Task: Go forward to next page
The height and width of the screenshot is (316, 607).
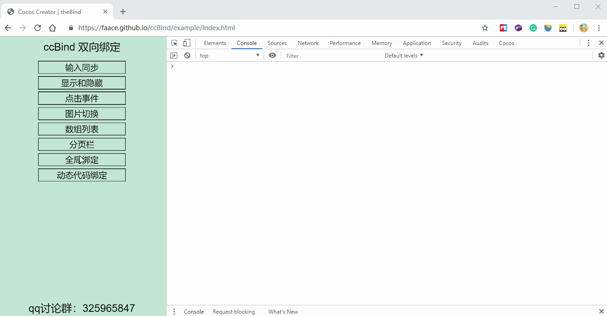Action: point(23,28)
